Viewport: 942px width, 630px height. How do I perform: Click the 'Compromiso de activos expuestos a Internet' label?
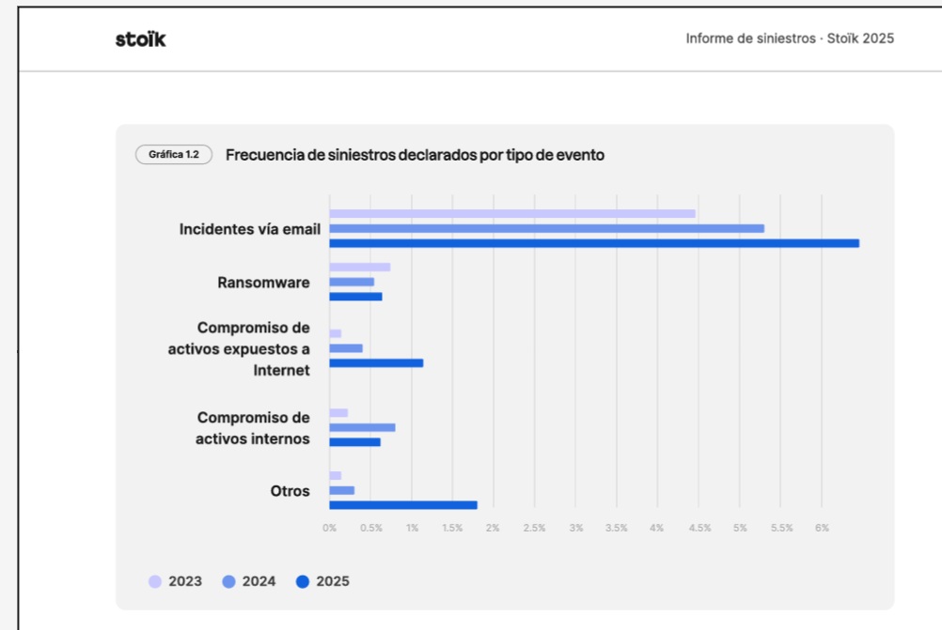pos(253,348)
